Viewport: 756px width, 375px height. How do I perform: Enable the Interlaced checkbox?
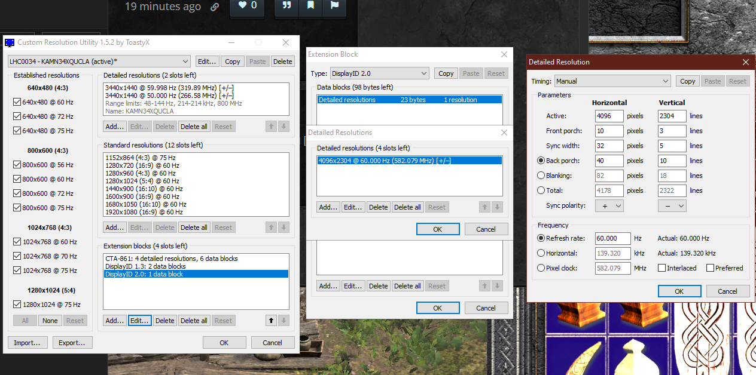point(662,268)
